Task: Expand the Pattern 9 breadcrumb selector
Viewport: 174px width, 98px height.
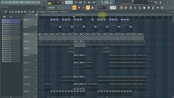Action: coord(64,12)
